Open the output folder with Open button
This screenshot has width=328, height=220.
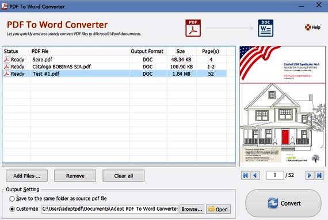[x=219, y=209]
